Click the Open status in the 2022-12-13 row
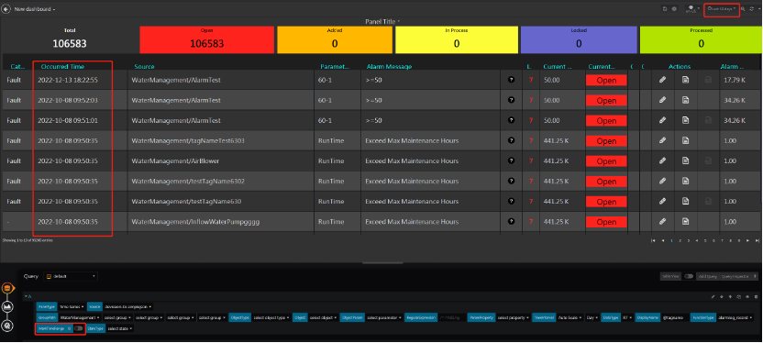This screenshot has width=763, height=343. [606, 81]
